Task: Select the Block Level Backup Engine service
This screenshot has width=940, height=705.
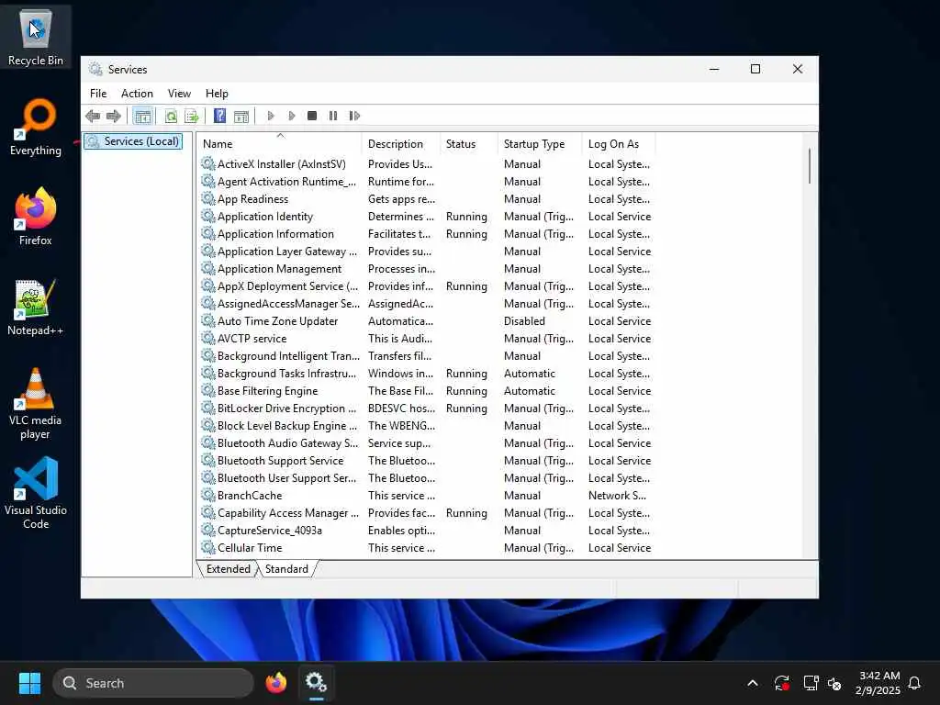Action: coord(426,426)
